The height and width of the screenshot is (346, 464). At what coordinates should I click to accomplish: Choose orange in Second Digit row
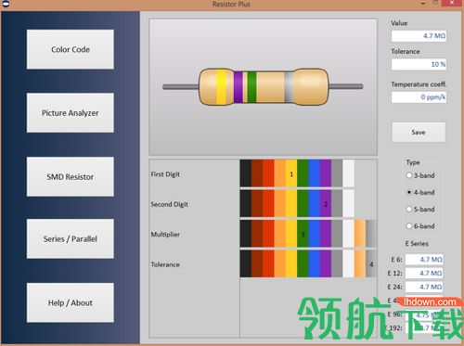click(280, 203)
